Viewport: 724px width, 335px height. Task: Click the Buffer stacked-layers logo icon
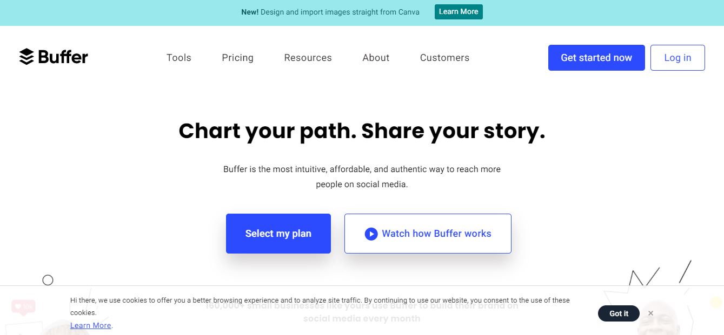click(x=26, y=57)
